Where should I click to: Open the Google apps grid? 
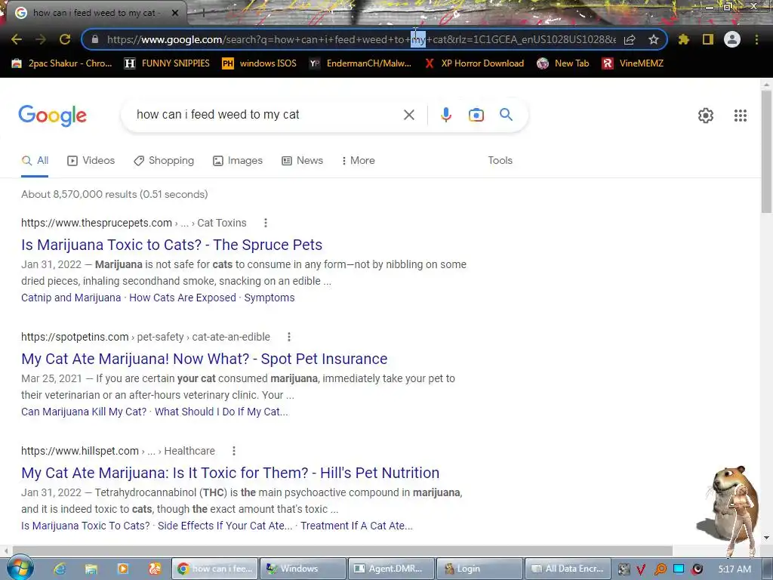tap(741, 116)
